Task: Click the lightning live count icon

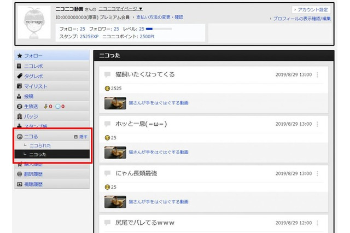Action: click(46, 106)
